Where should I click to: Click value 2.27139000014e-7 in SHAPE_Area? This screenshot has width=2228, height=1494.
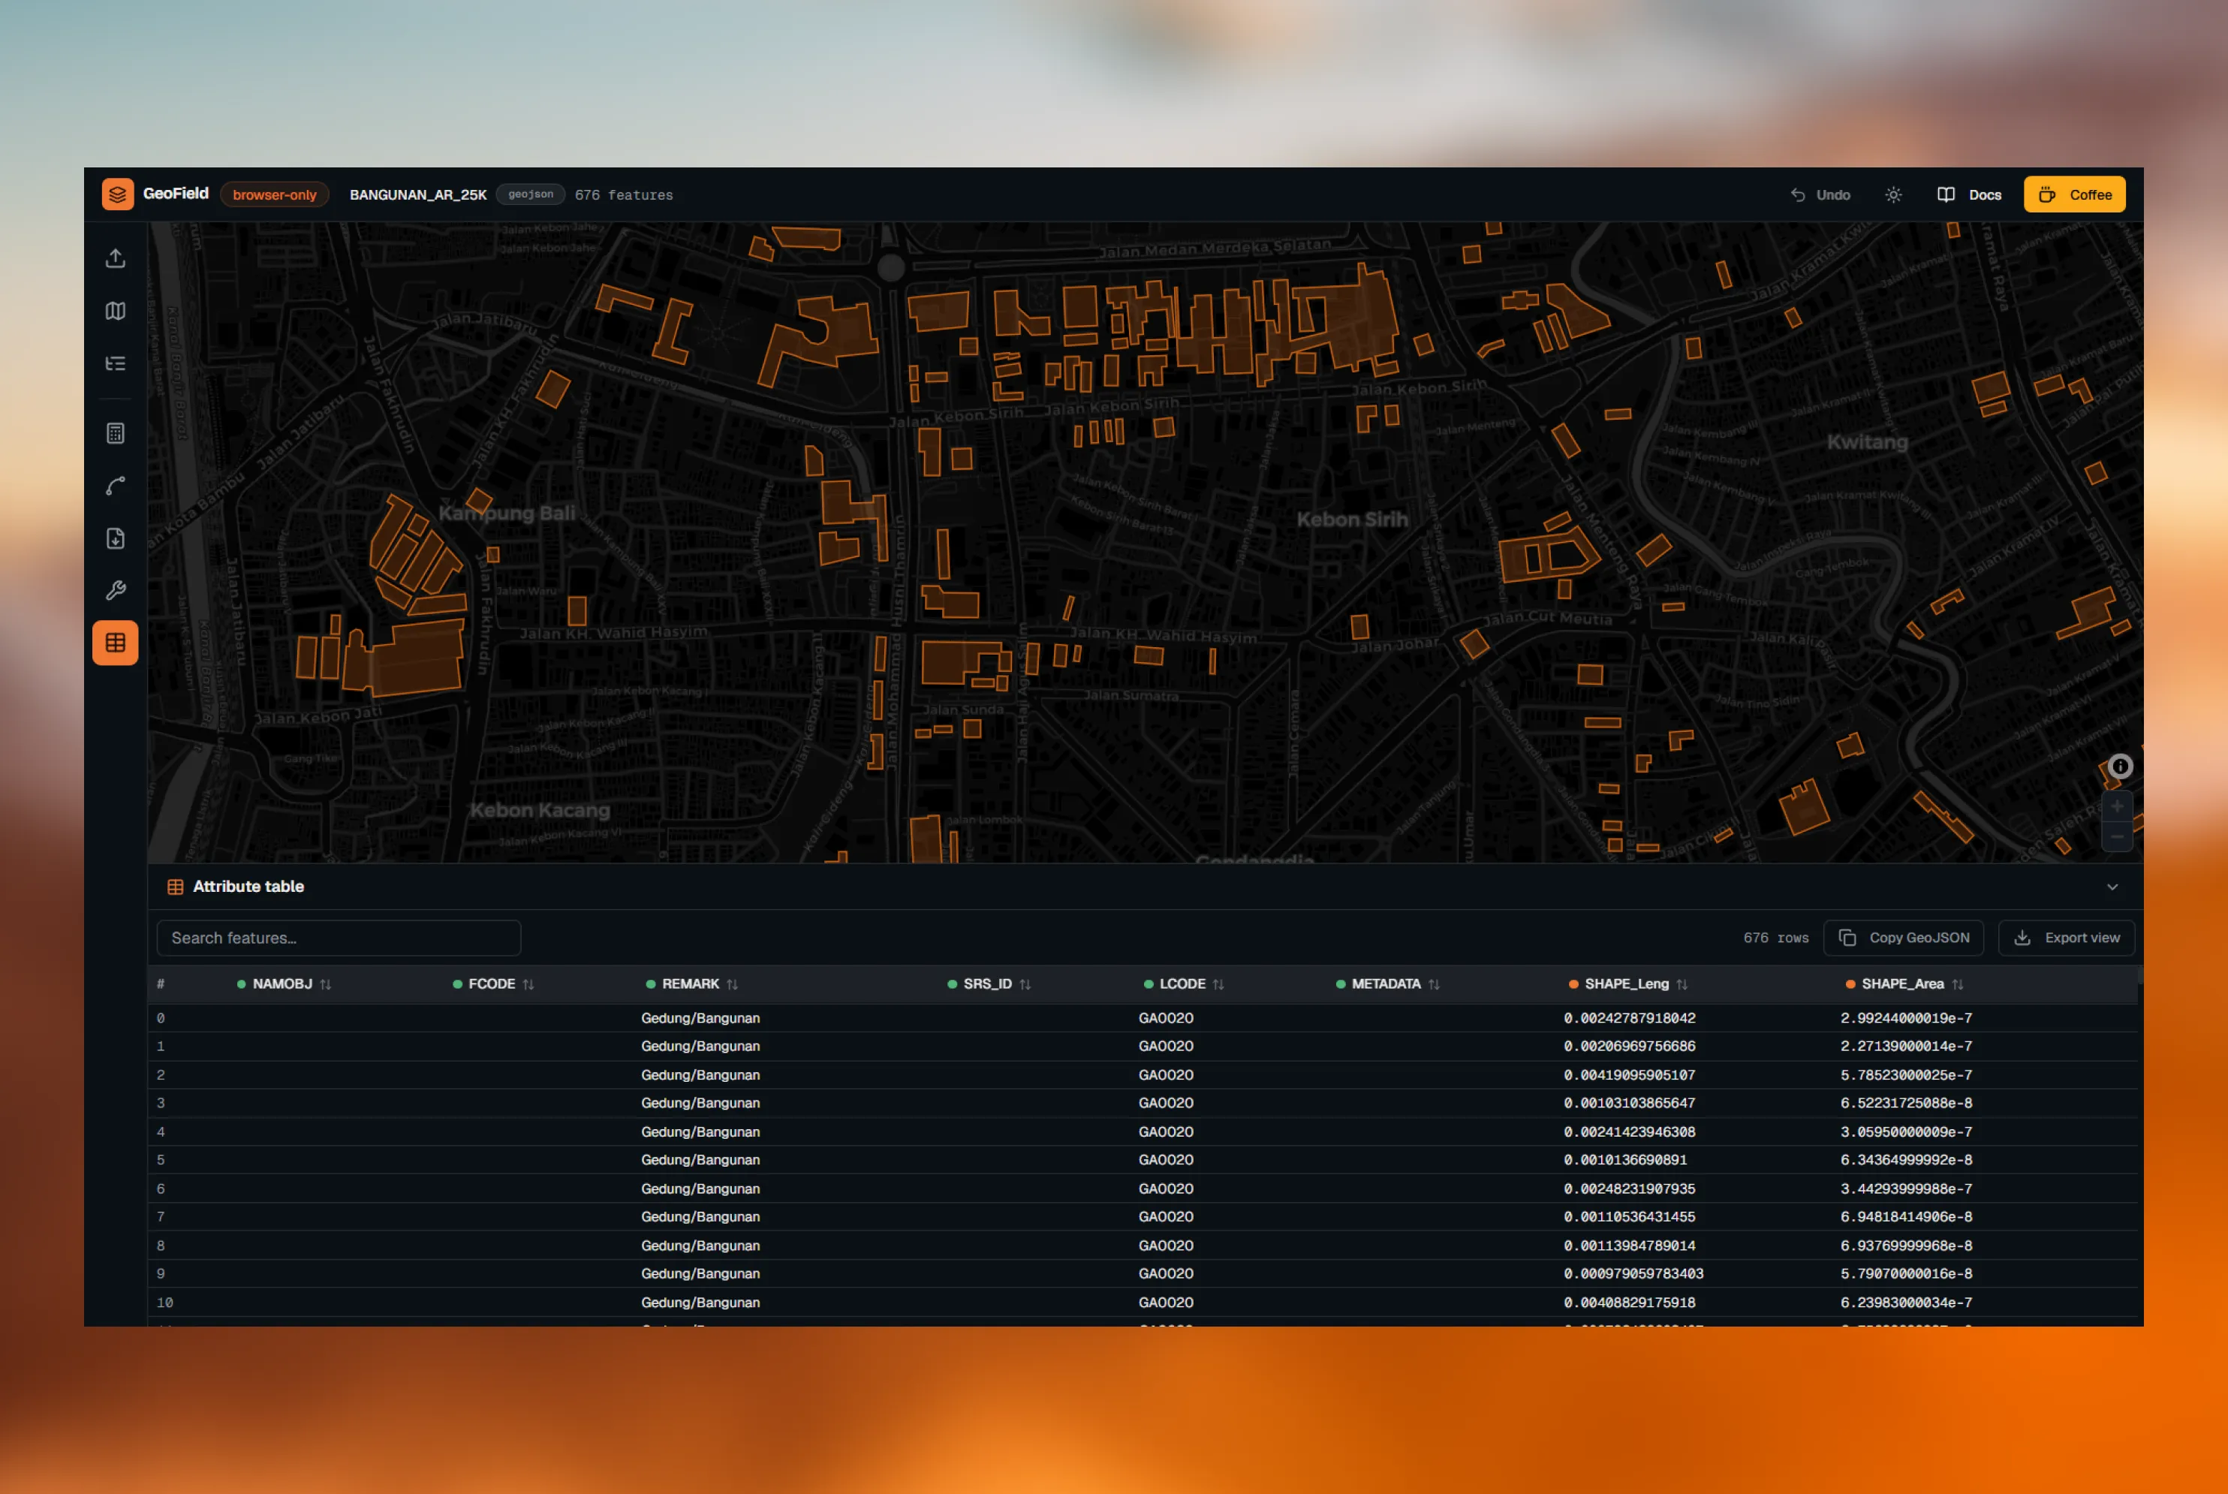(x=1906, y=1047)
